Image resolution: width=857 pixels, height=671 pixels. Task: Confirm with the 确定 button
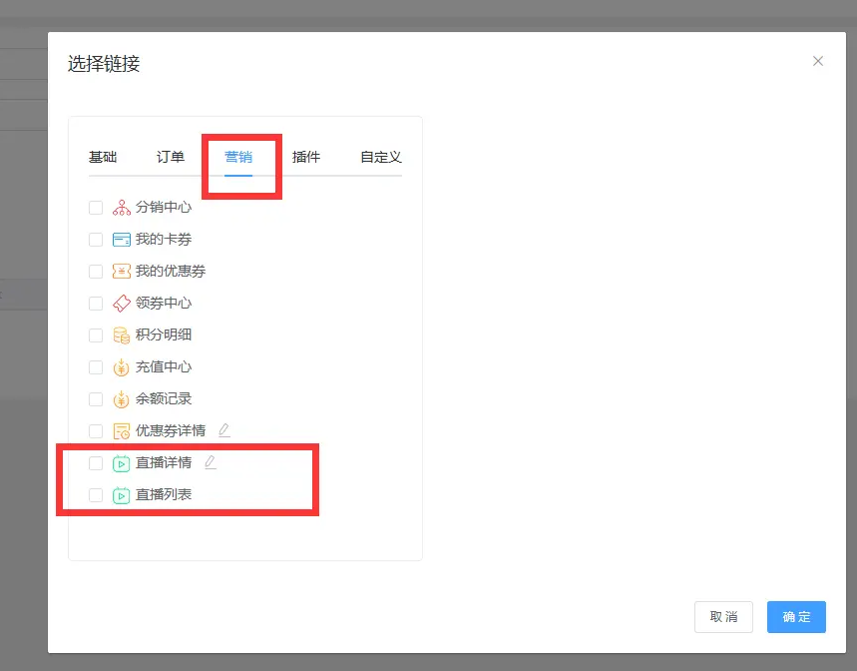[796, 617]
